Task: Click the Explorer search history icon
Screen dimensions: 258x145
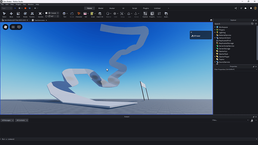Action: (x=252, y=24)
